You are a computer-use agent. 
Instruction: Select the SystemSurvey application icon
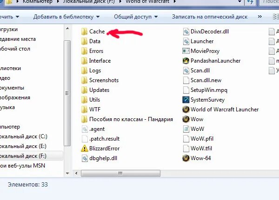coord(186,100)
